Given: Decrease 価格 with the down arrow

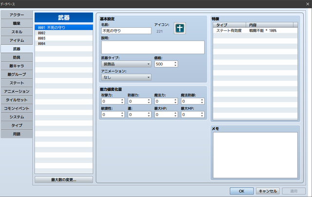Looking at the screenshot, I should 175,65.
